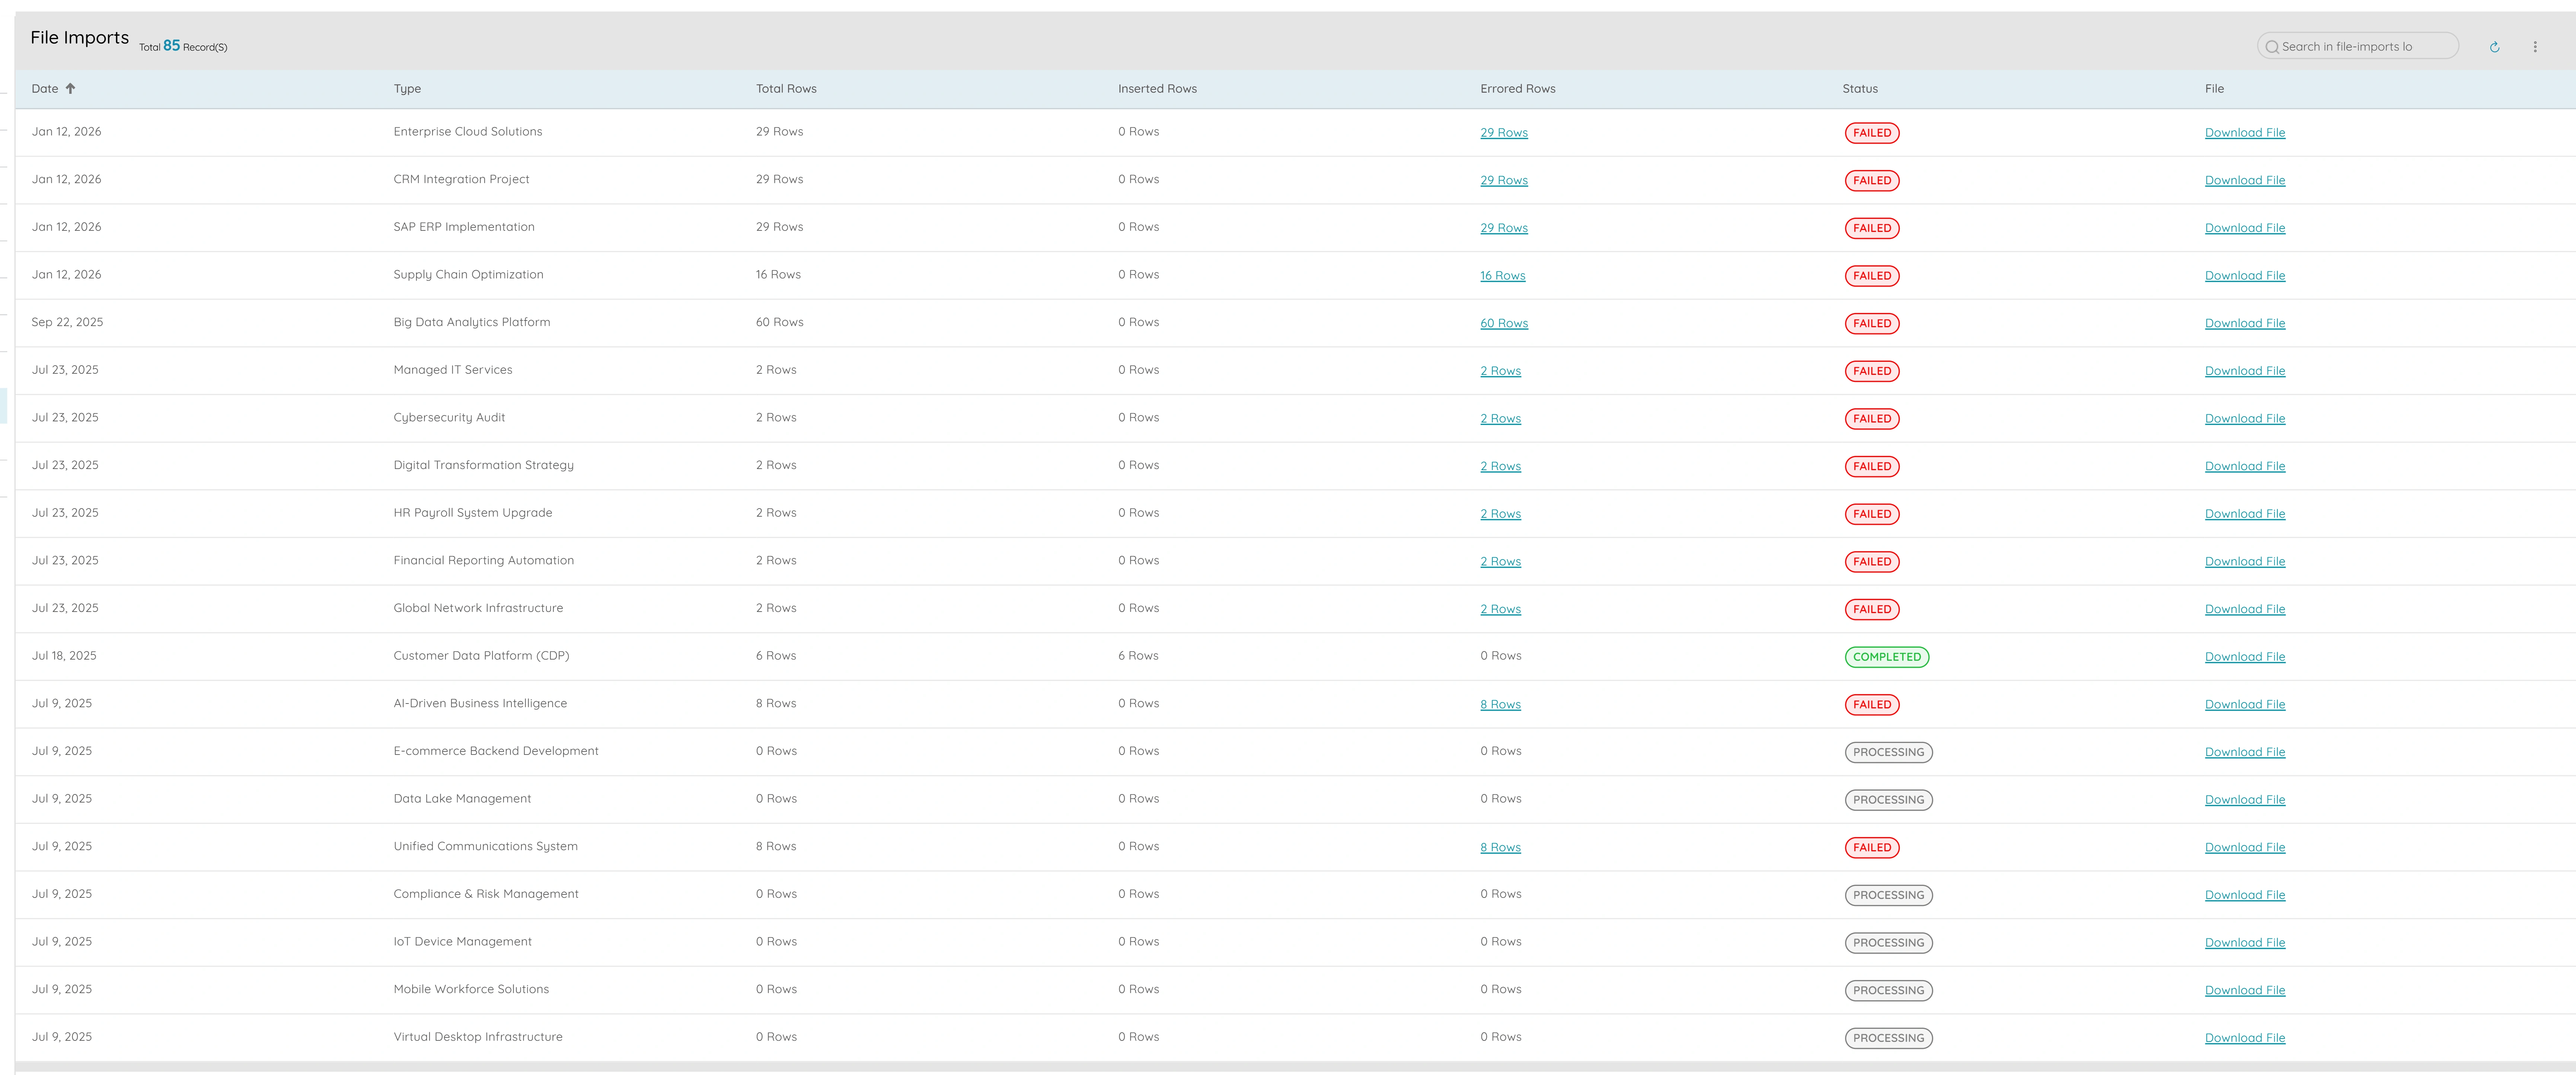This screenshot has height=1075, width=2576.
Task: Download the file for SAP ERP Implementation
Action: (2245, 227)
